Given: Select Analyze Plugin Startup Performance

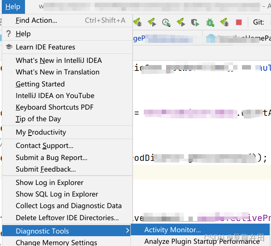Looking at the screenshot, I should (x=200, y=241).
